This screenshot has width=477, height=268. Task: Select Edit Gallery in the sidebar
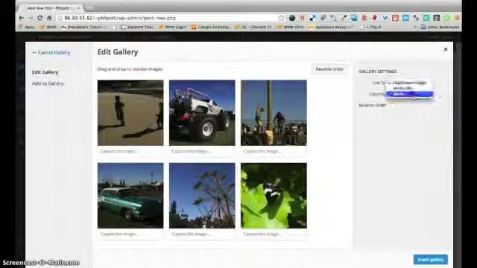[45, 72]
